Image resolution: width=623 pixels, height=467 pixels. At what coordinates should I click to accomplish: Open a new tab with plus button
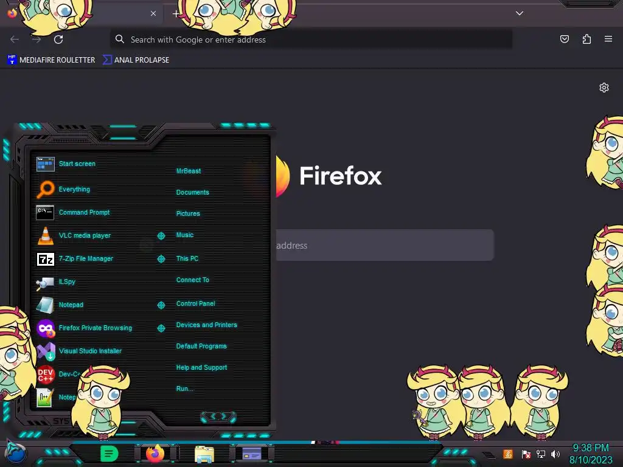click(x=176, y=14)
